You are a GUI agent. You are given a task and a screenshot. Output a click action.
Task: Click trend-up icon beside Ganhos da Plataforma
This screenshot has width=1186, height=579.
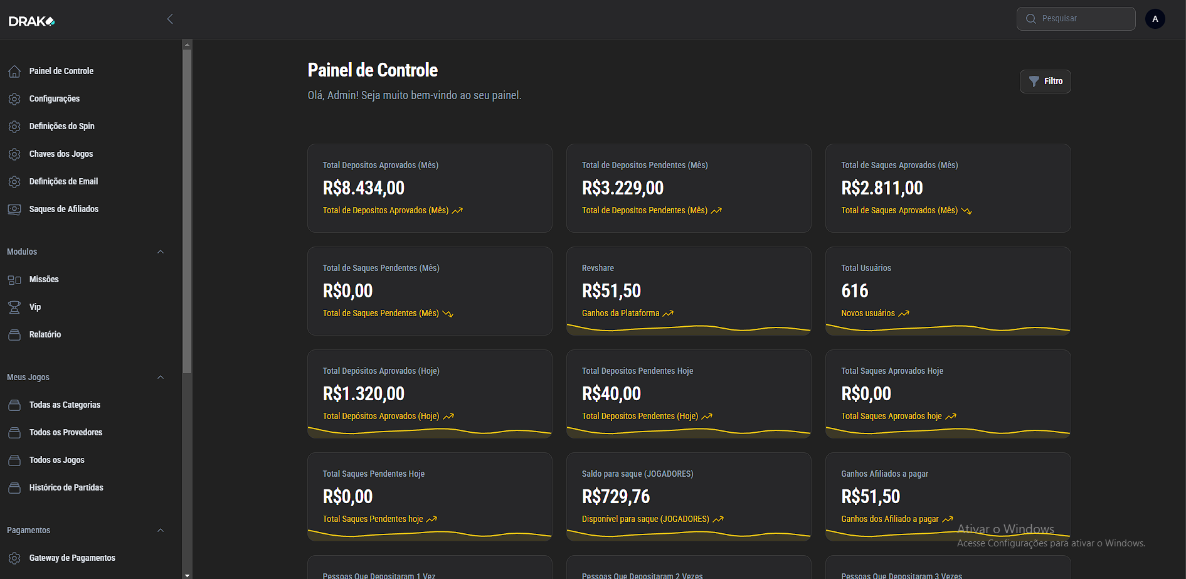pyautogui.click(x=668, y=314)
